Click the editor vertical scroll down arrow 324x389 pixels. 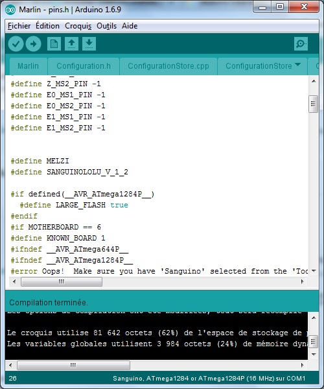click(314, 270)
